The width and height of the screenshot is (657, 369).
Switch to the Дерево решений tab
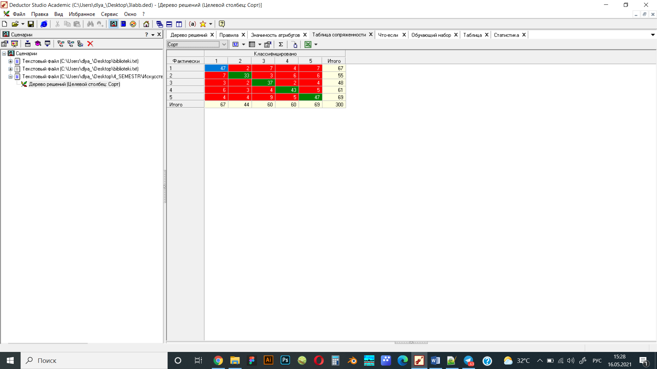tap(189, 35)
